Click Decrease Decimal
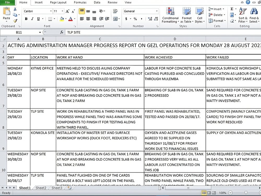261x196 pixels. click(x=156, y=19)
